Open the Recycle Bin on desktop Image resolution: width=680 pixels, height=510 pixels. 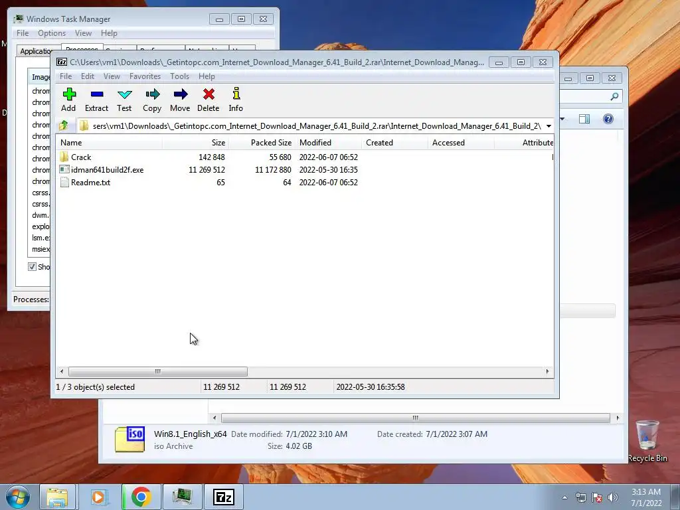pos(647,441)
